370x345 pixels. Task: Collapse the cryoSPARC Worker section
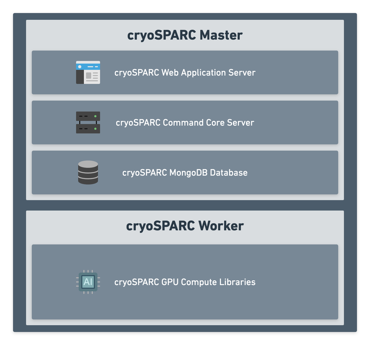pos(184,226)
